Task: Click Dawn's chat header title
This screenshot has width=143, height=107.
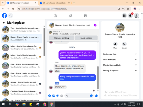Action: click(73, 25)
